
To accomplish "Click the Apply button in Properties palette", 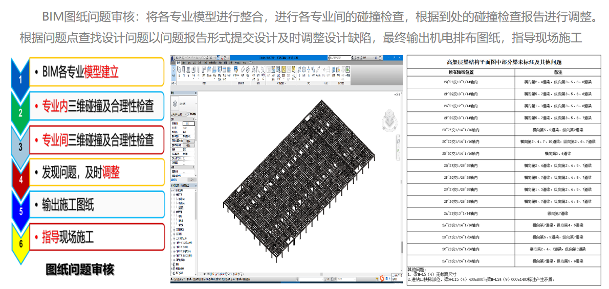I will pyautogui.click(x=192, y=179).
